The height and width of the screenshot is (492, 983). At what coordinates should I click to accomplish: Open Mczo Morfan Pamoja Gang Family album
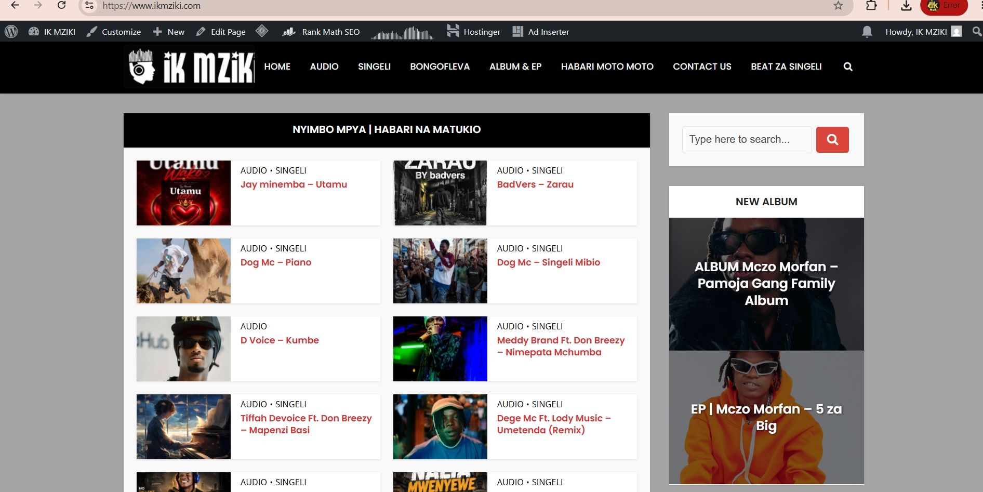click(766, 284)
